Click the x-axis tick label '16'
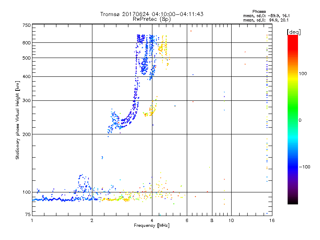The image size is (320, 240). pos(271,220)
